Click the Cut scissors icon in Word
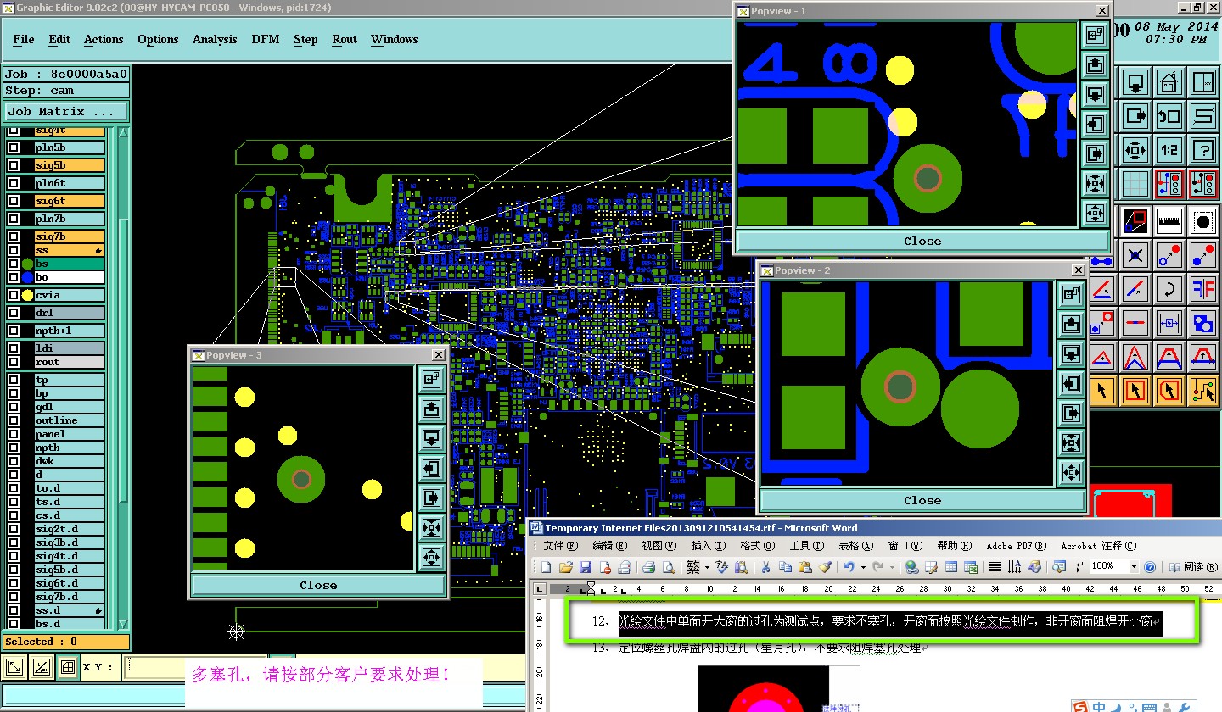1222x712 pixels. [765, 567]
